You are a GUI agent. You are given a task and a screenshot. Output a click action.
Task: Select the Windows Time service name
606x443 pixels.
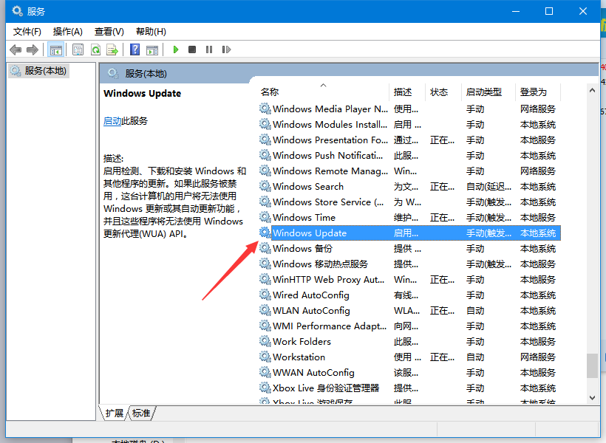pos(304,218)
